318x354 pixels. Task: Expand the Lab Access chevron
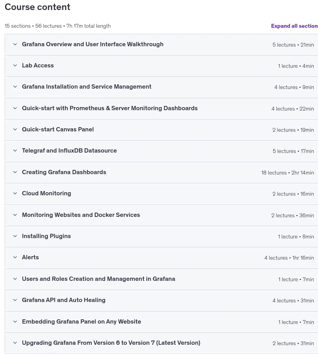tap(15, 65)
